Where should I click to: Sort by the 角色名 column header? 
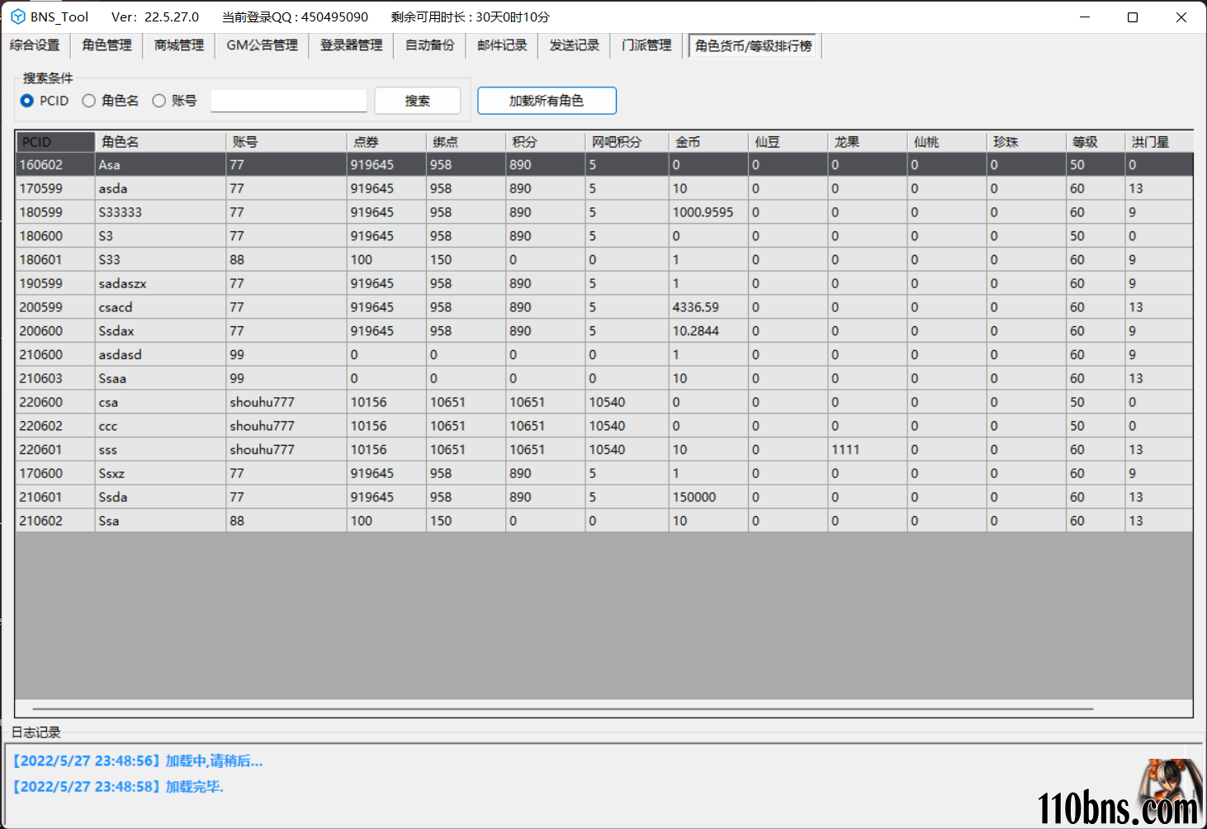tap(161, 142)
